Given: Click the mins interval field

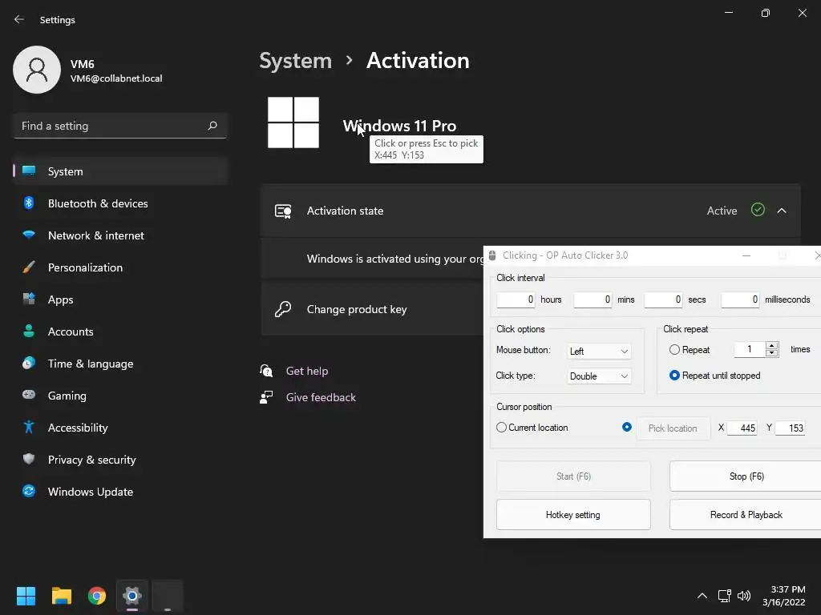Looking at the screenshot, I should tap(592, 299).
